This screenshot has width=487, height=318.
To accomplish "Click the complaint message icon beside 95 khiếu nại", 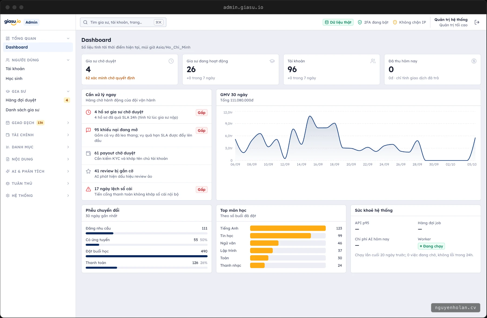I will 88,130.
